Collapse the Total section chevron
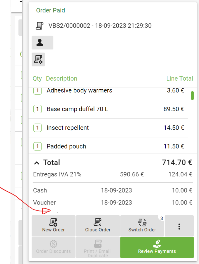The width and height of the screenshot is (199, 264). pyautogui.click(x=37, y=163)
